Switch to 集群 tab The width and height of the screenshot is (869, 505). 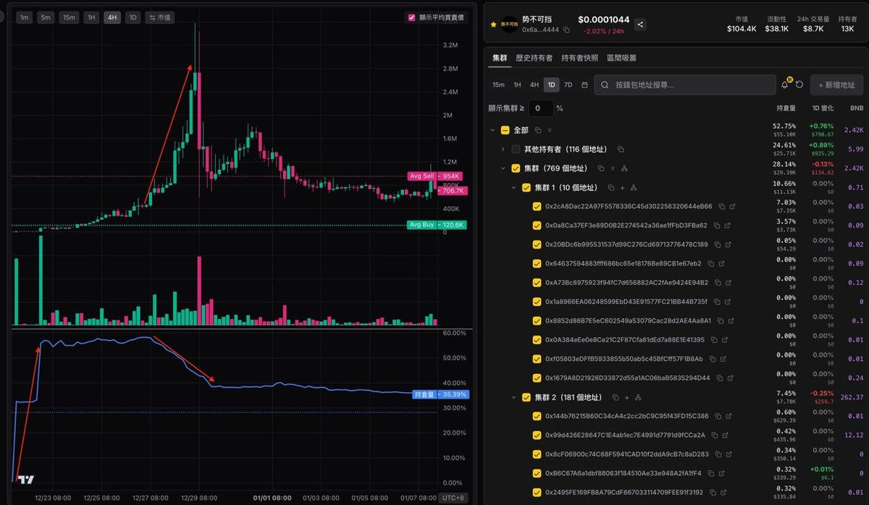[500, 58]
